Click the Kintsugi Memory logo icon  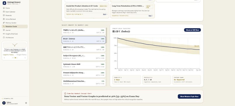click(4, 3)
